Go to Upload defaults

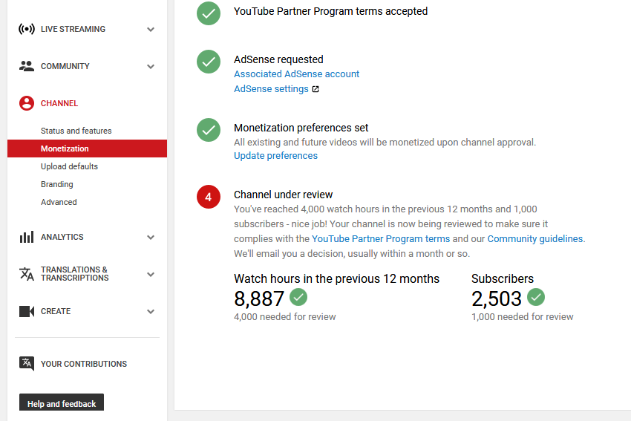(x=69, y=166)
